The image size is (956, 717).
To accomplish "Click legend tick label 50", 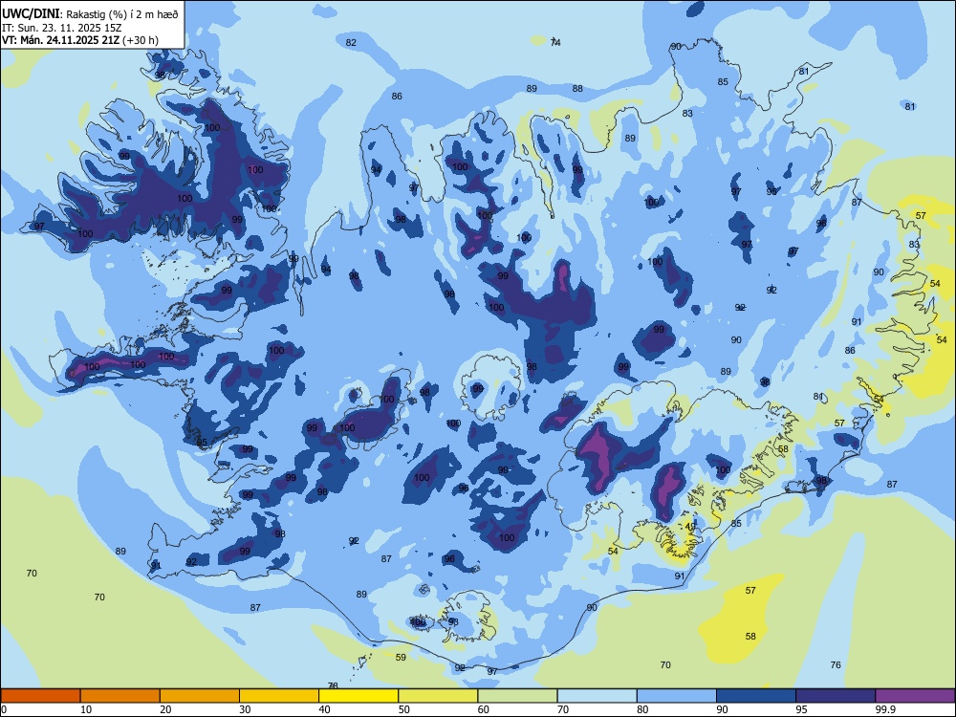I will coord(404,709).
